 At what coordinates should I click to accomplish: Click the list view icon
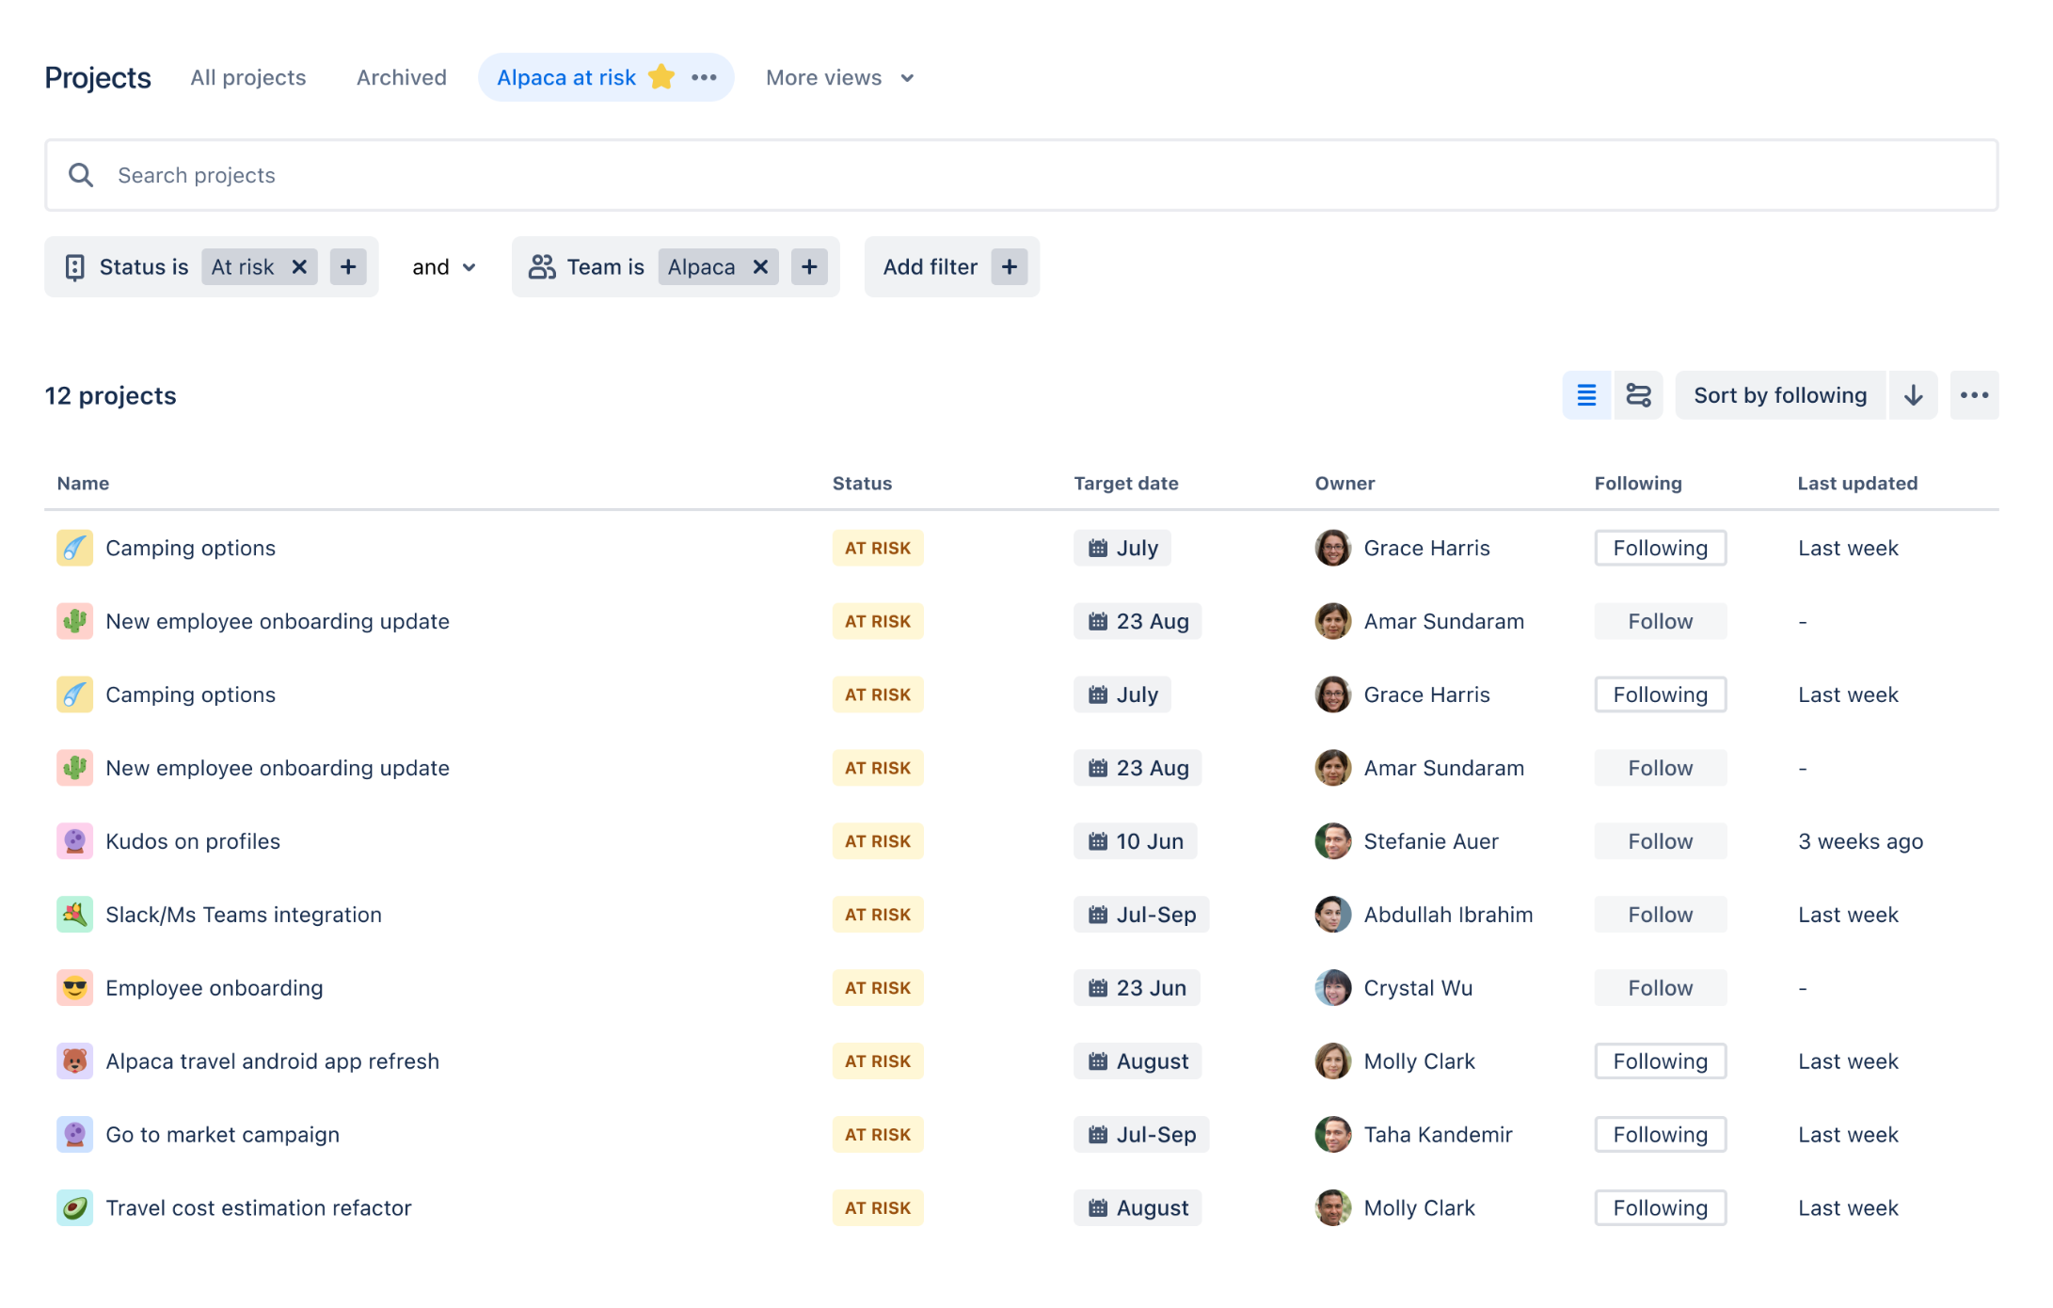click(x=1586, y=395)
